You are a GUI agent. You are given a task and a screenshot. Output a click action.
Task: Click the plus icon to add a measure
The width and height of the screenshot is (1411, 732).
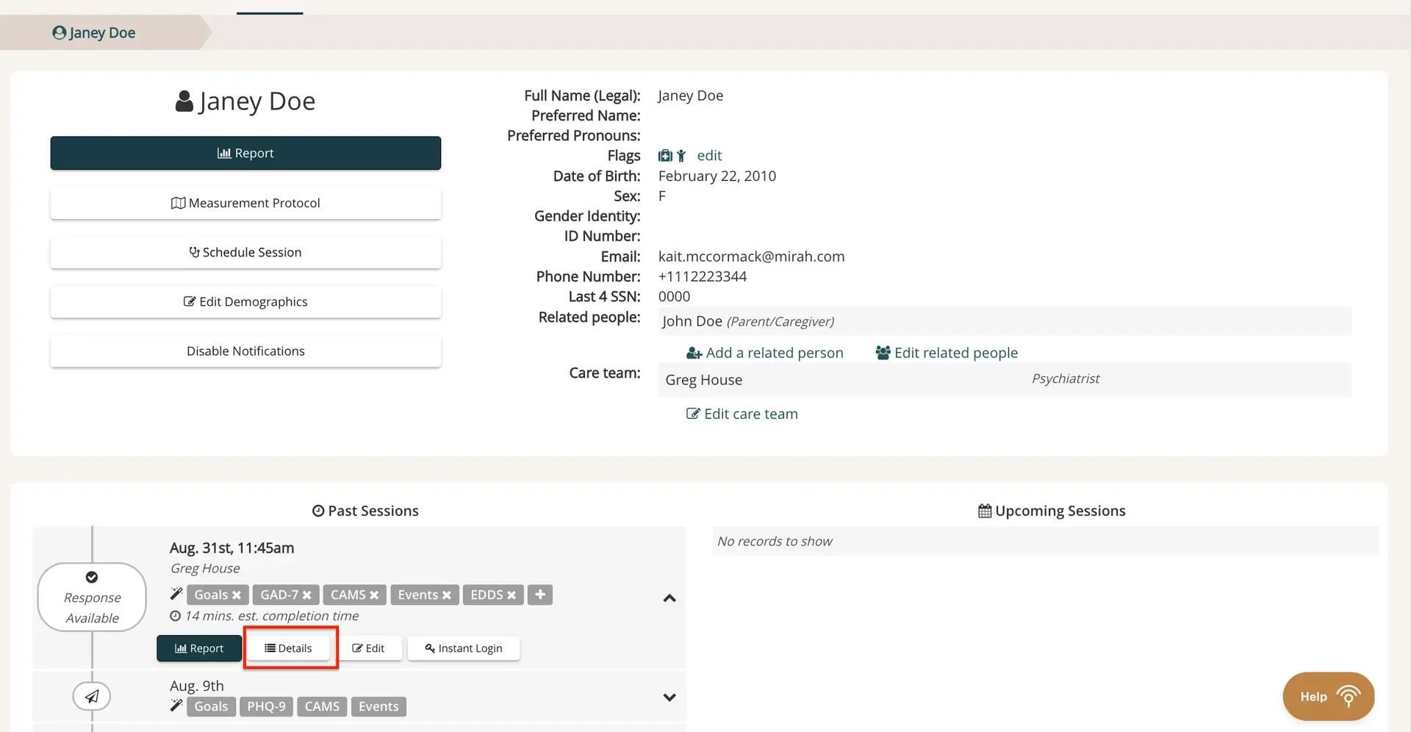click(540, 595)
